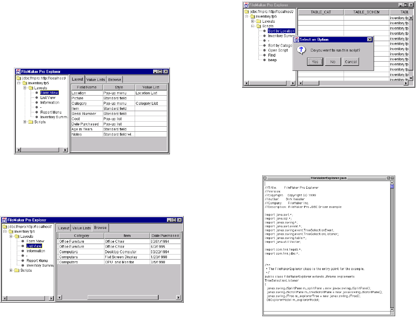The width and height of the screenshot is (417, 317).
Task: Click the Location field name cell
Action: point(87,93)
